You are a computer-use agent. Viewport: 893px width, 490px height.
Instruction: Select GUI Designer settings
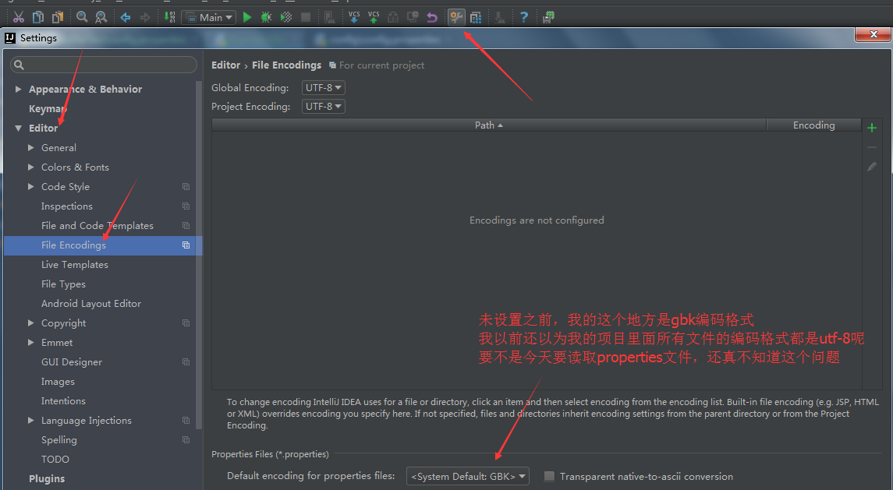click(72, 362)
